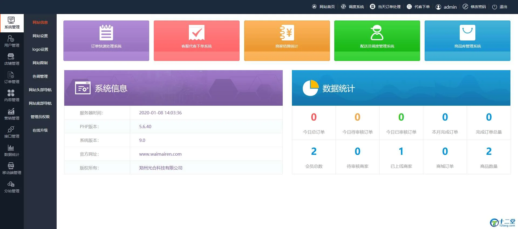Open 内容管理 sidebar section
518x229 pixels.
12,96
